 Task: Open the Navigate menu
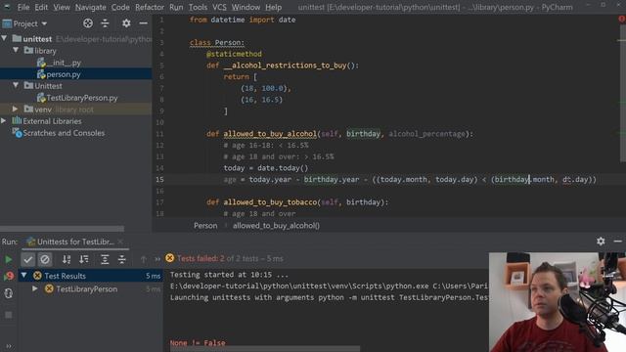[x=91, y=7]
